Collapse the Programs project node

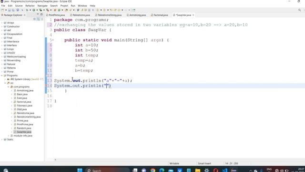[x=2, y=75]
